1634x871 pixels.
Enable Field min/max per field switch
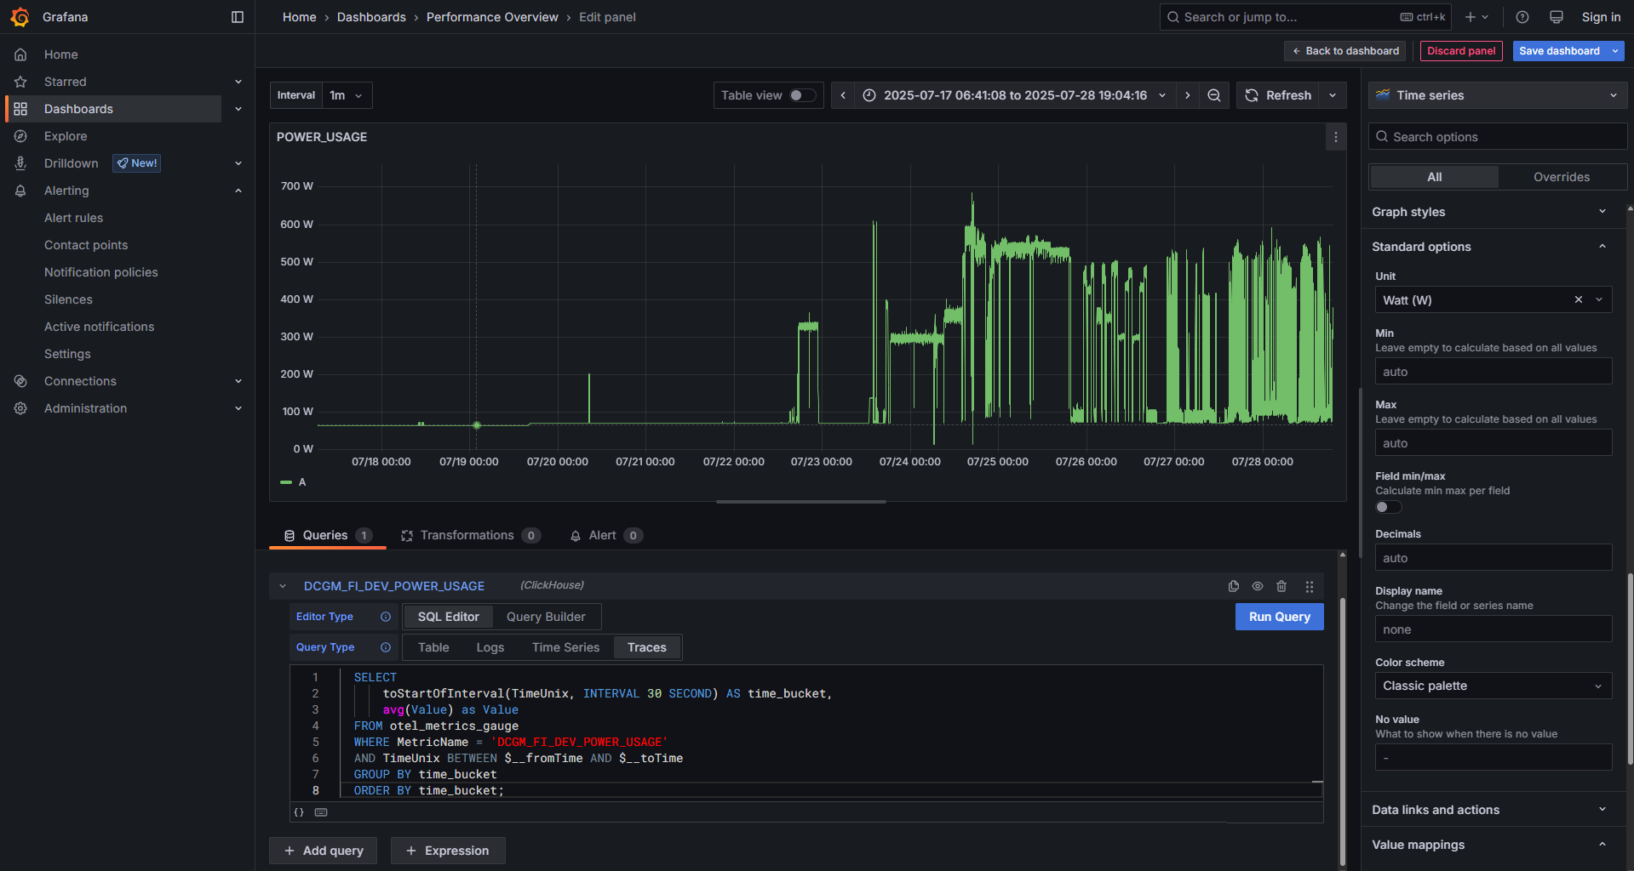1388,507
